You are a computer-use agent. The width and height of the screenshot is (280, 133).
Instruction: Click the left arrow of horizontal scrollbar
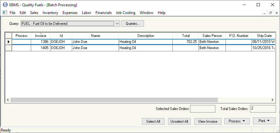(x=8, y=100)
